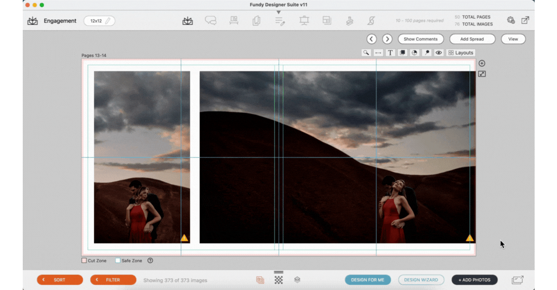Open the chat bubbles proofer icon
The width and height of the screenshot is (557, 290).
[x=211, y=21]
